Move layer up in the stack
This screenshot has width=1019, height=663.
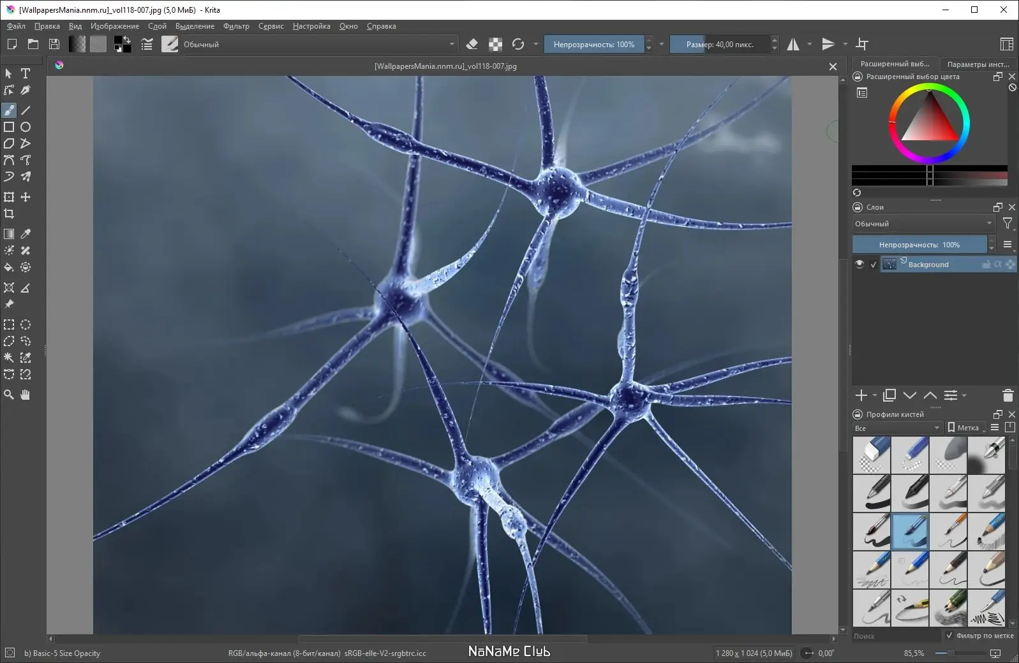930,395
